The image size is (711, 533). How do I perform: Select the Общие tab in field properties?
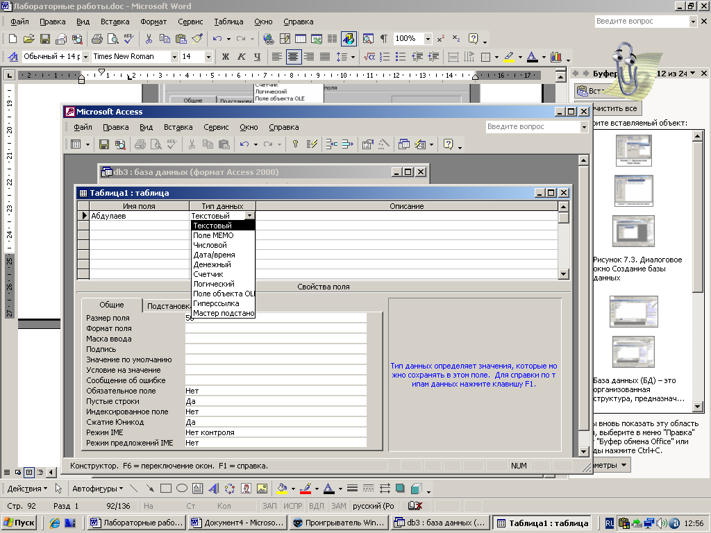(112, 305)
